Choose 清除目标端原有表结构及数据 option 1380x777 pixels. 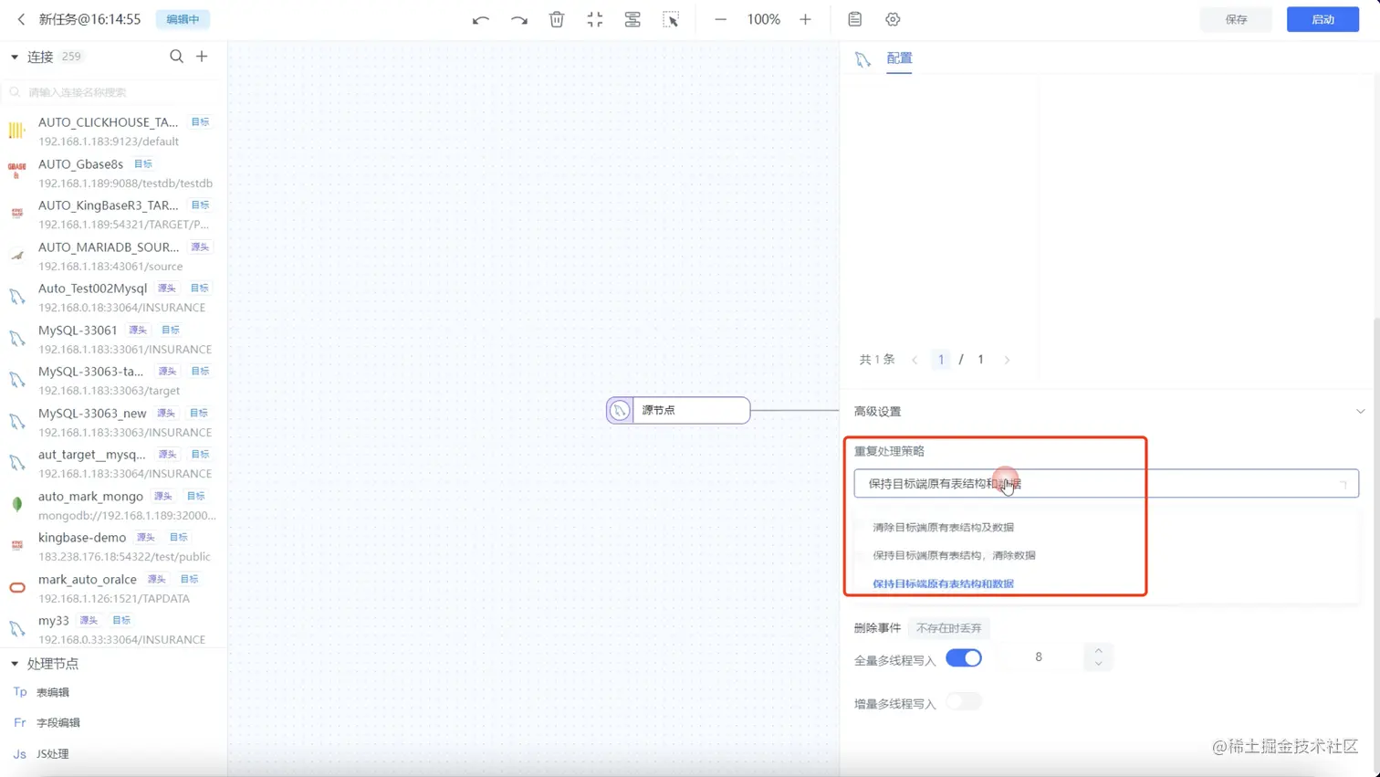pyautogui.click(x=943, y=528)
